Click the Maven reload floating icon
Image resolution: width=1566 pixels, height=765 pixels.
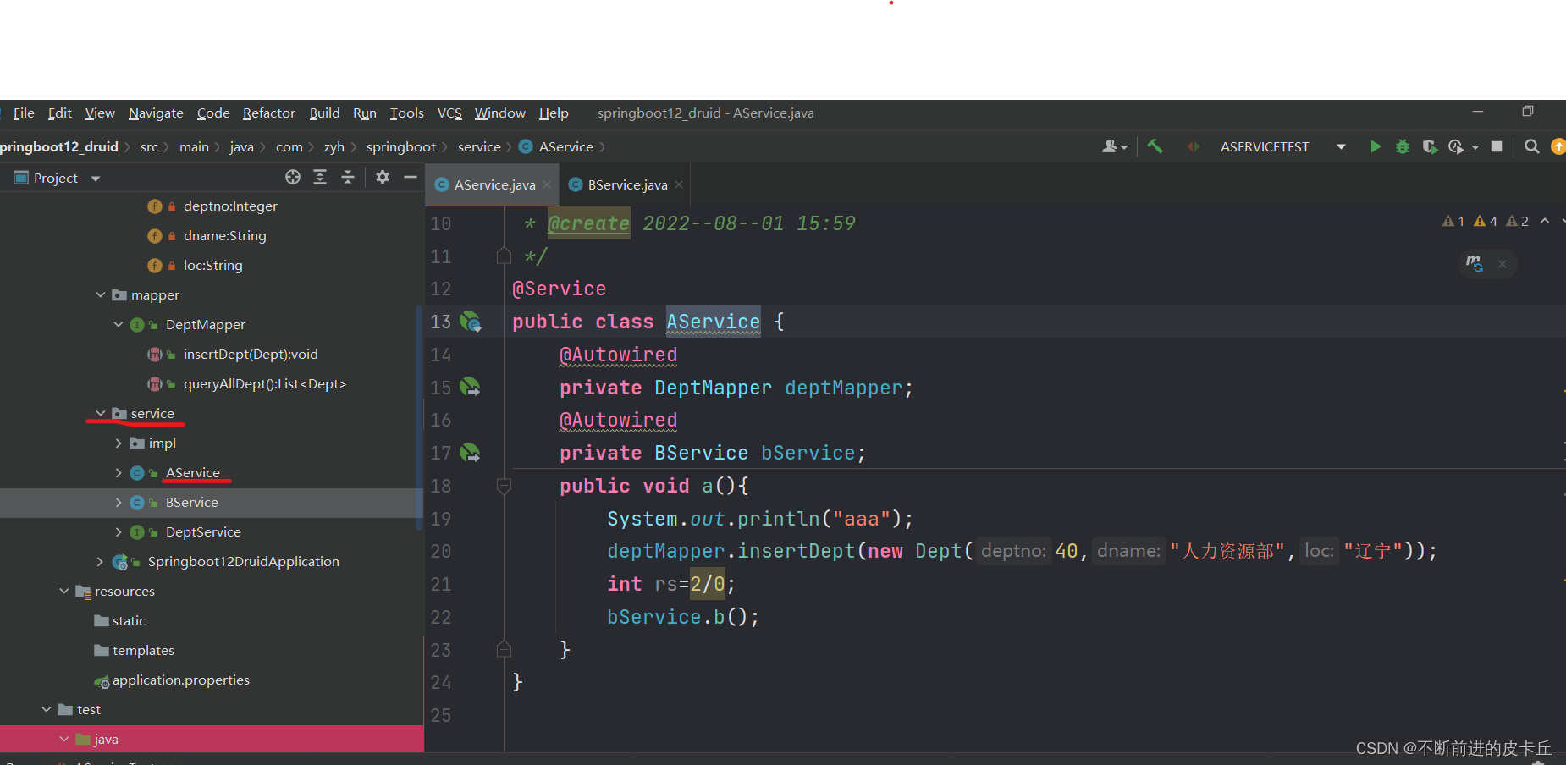click(1475, 263)
